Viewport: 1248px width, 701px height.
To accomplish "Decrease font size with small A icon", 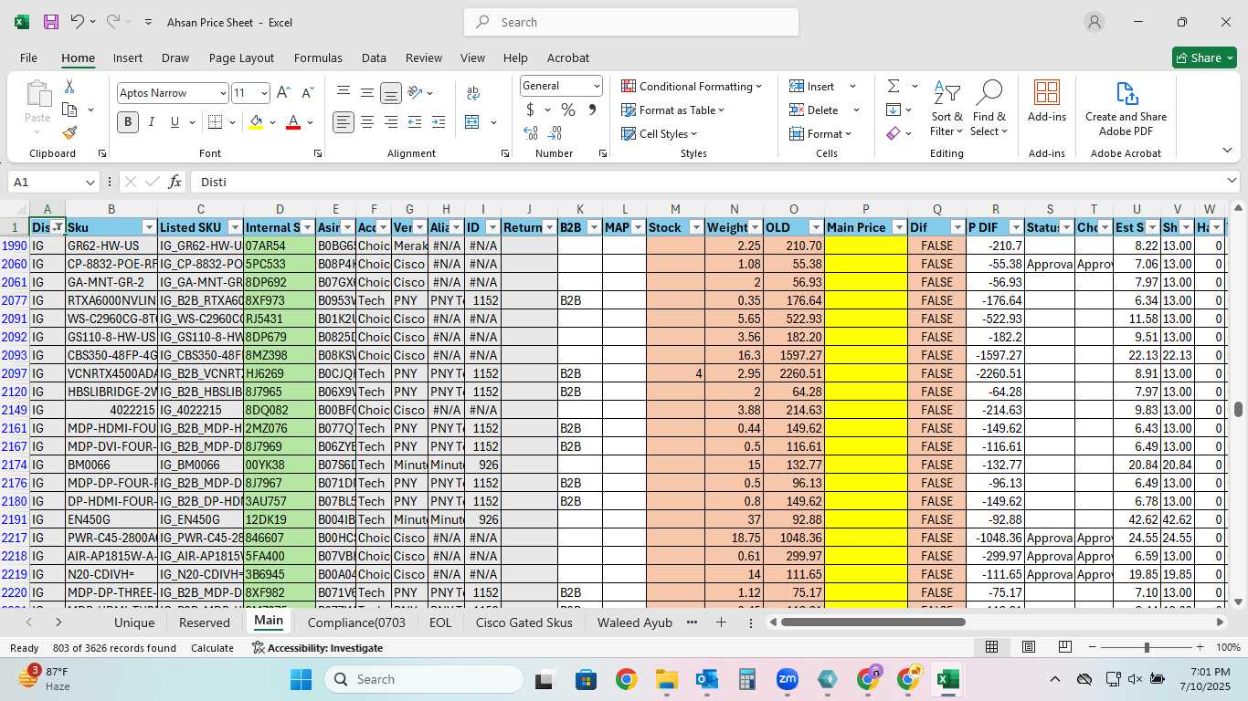I will [x=307, y=93].
